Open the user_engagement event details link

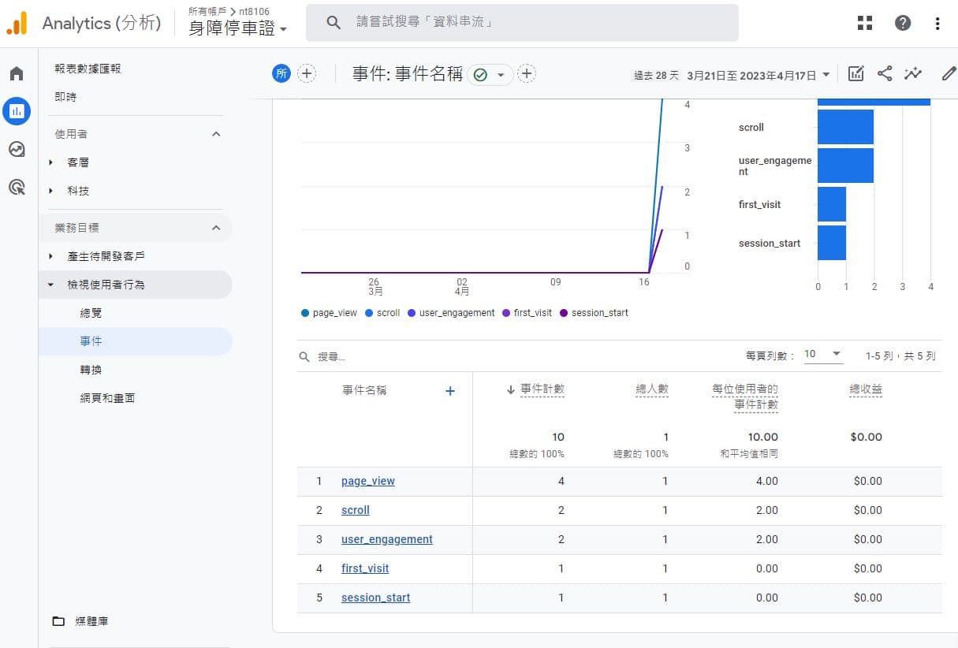click(386, 539)
